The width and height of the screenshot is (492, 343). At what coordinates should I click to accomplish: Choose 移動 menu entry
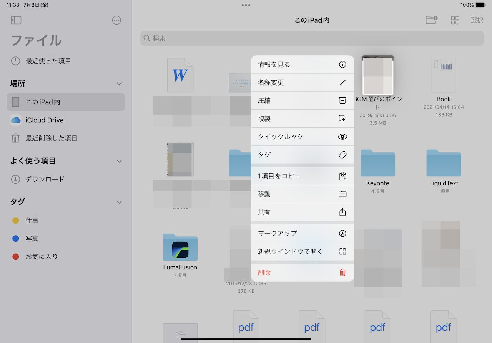click(x=303, y=194)
